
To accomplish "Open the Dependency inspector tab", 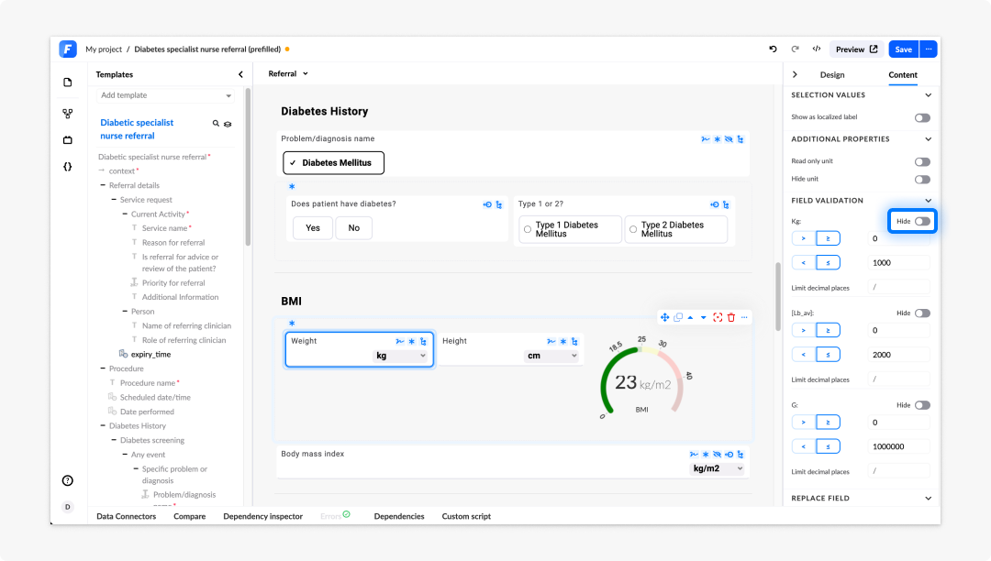I will [263, 516].
